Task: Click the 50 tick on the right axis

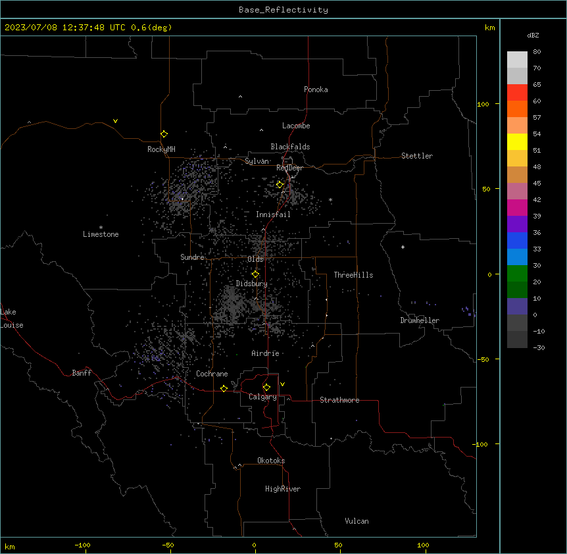Action: (x=486, y=189)
